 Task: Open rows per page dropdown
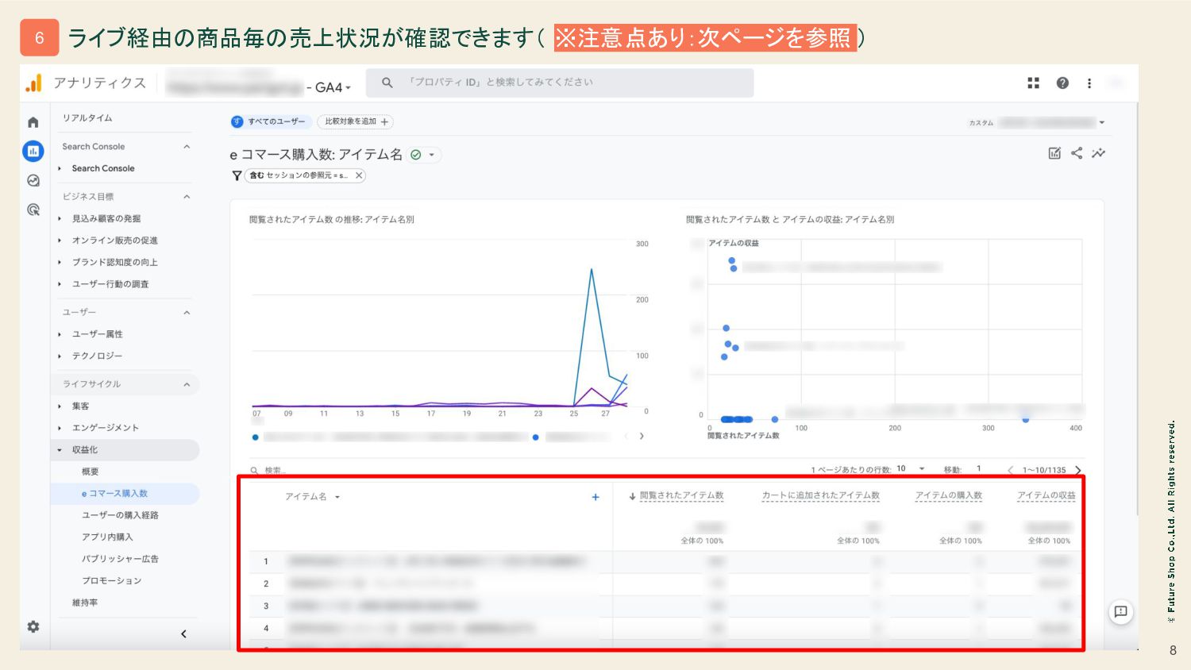pos(922,468)
